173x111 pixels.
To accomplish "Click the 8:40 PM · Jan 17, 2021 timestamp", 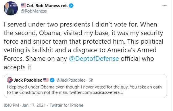I will (25, 105).
